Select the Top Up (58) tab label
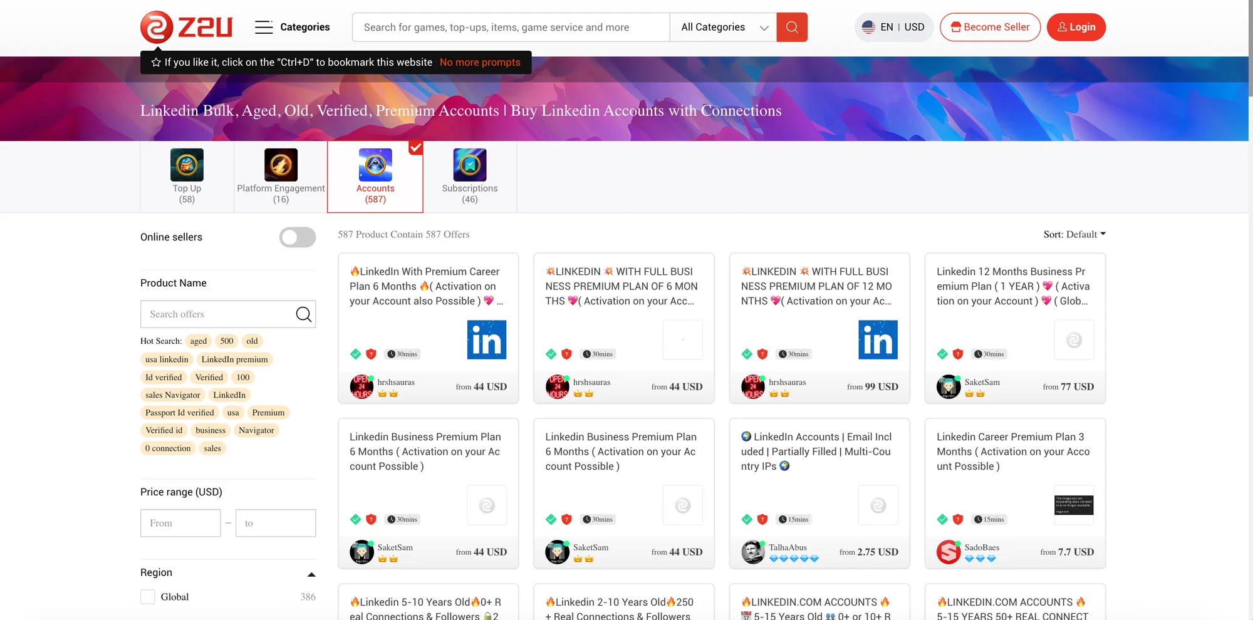The width and height of the screenshot is (1253, 620). [x=187, y=194]
